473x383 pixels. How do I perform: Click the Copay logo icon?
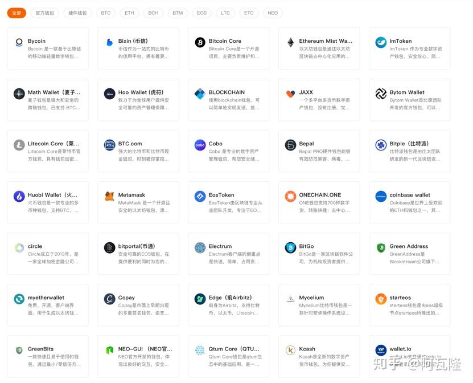click(x=109, y=299)
